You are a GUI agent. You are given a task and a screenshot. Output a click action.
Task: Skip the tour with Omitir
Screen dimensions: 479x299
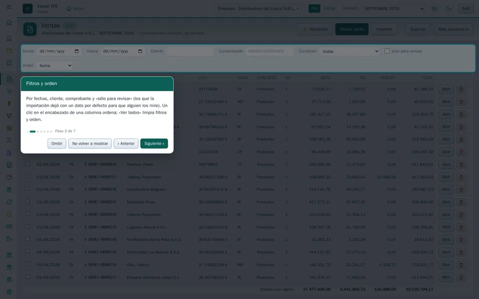click(57, 144)
